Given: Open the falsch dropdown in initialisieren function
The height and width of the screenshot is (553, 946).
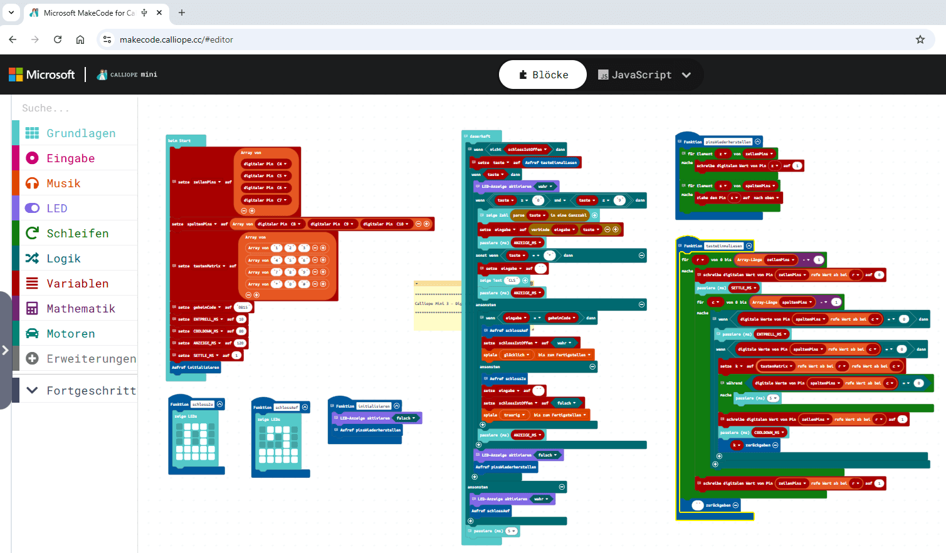Looking at the screenshot, I should coord(406,418).
